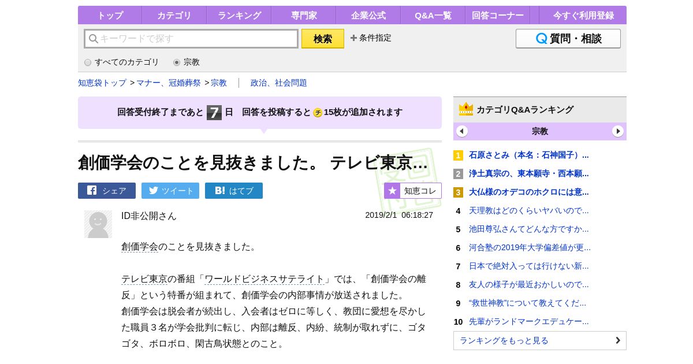This screenshot has height=364, width=693.
Task: Click the 創価学会 keyword link in question
Action: [140, 247]
